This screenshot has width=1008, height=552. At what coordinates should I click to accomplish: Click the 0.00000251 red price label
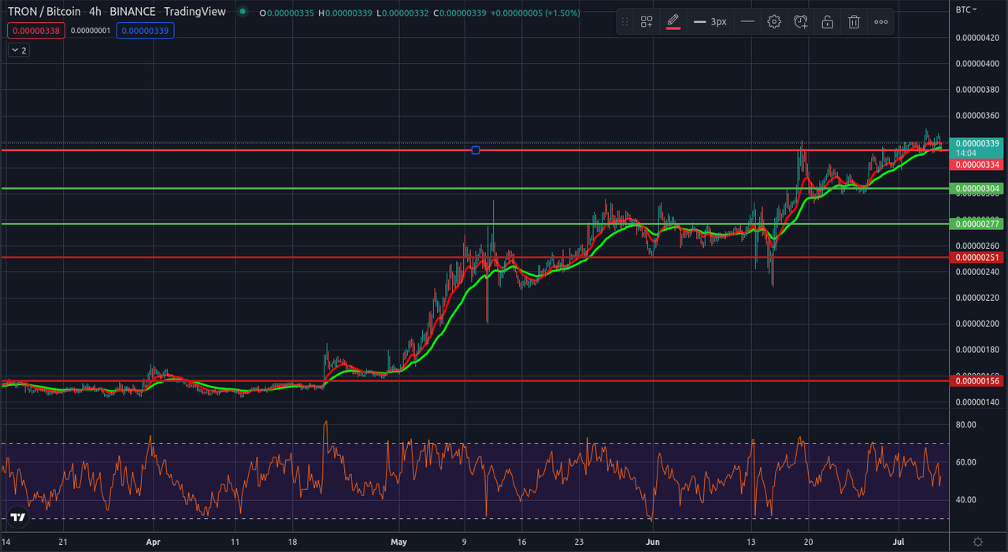[976, 257]
